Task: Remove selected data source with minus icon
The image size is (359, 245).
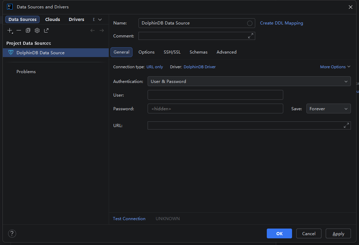Action: (19, 30)
